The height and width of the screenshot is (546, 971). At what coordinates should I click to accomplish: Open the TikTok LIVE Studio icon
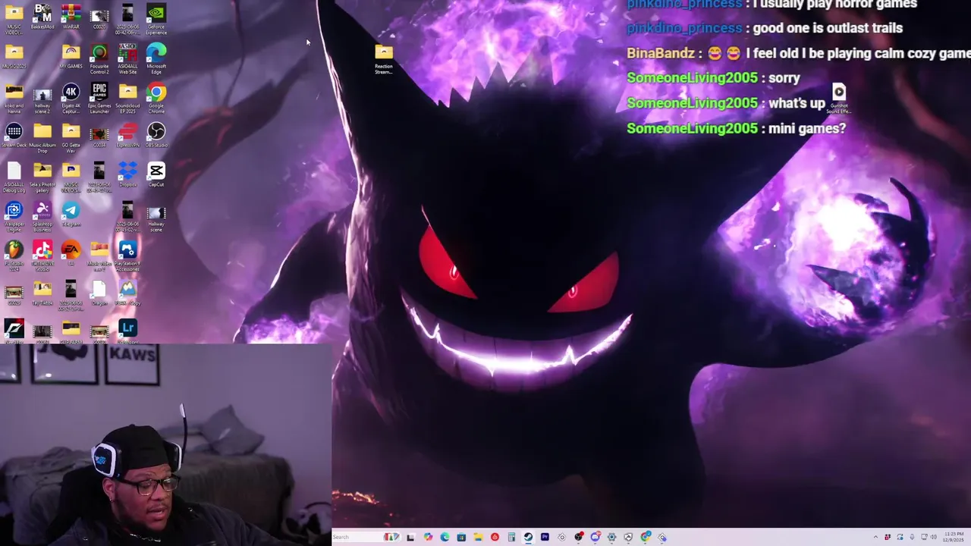(42, 256)
